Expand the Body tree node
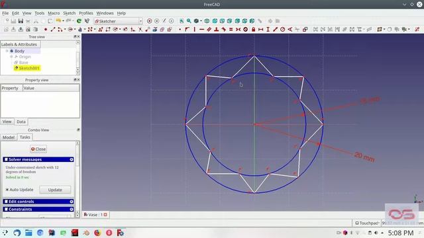Image resolution: width=424 pixels, height=238 pixels. point(7,51)
